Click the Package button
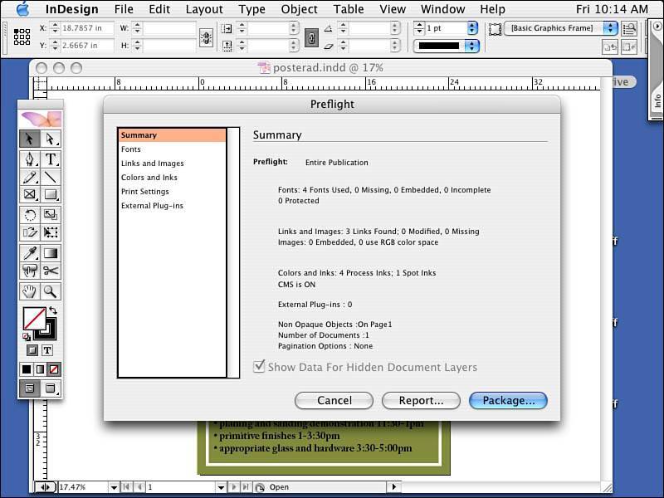Viewport: 664px width, 498px height. [508, 400]
